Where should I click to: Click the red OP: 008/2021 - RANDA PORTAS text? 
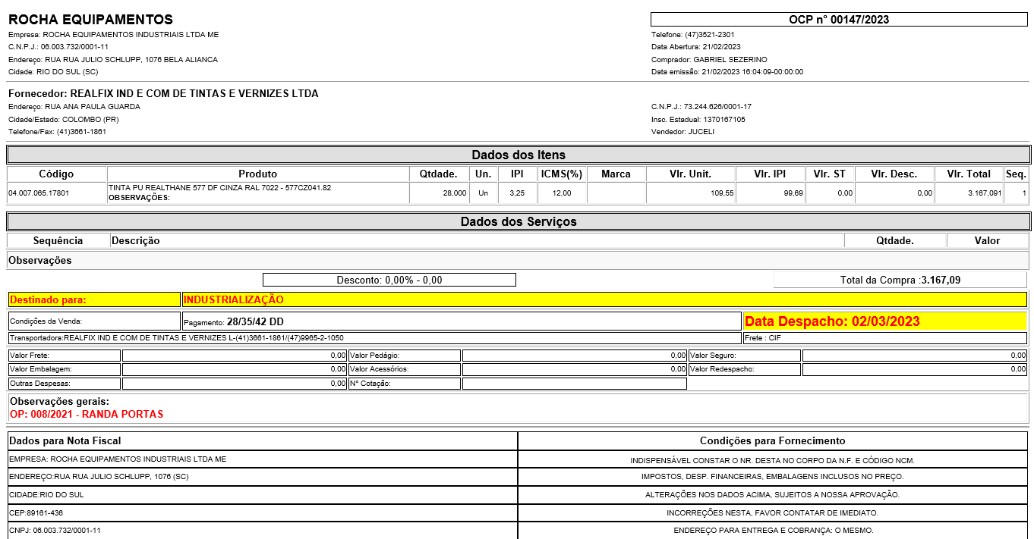click(x=87, y=414)
